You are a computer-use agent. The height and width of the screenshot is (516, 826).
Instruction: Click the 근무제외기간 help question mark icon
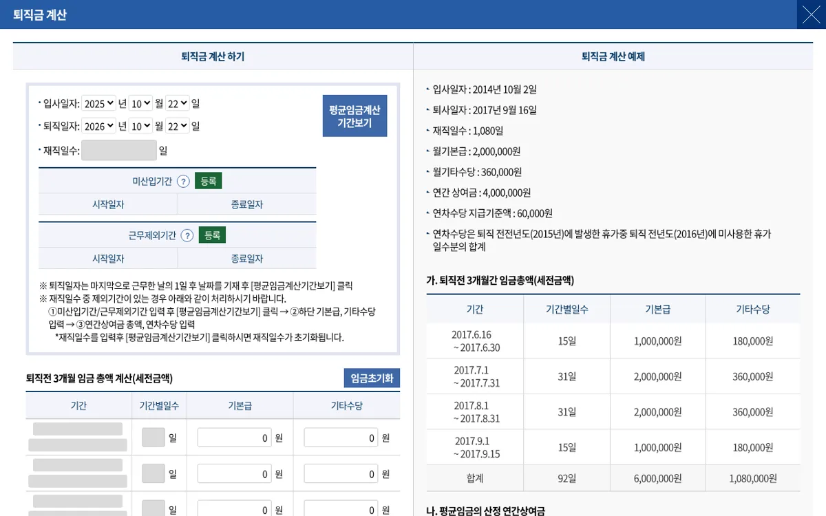187,235
